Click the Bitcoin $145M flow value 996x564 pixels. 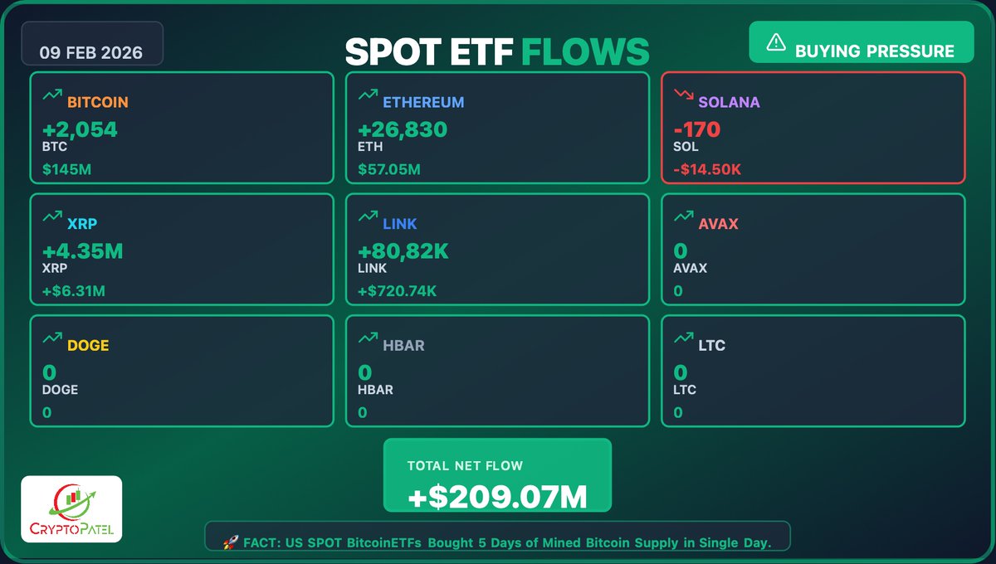pos(68,169)
